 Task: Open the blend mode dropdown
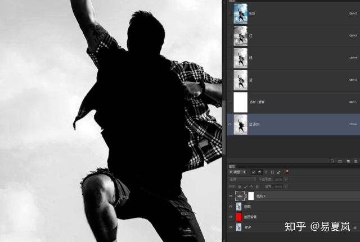242,180
